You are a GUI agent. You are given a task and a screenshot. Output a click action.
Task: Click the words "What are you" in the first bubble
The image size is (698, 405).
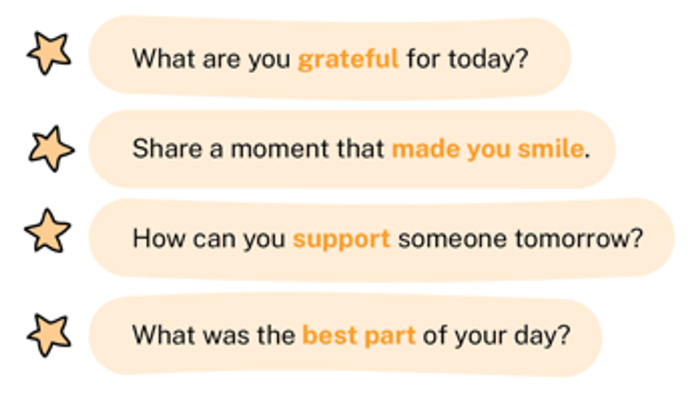pyautogui.click(x=212, y=59)
